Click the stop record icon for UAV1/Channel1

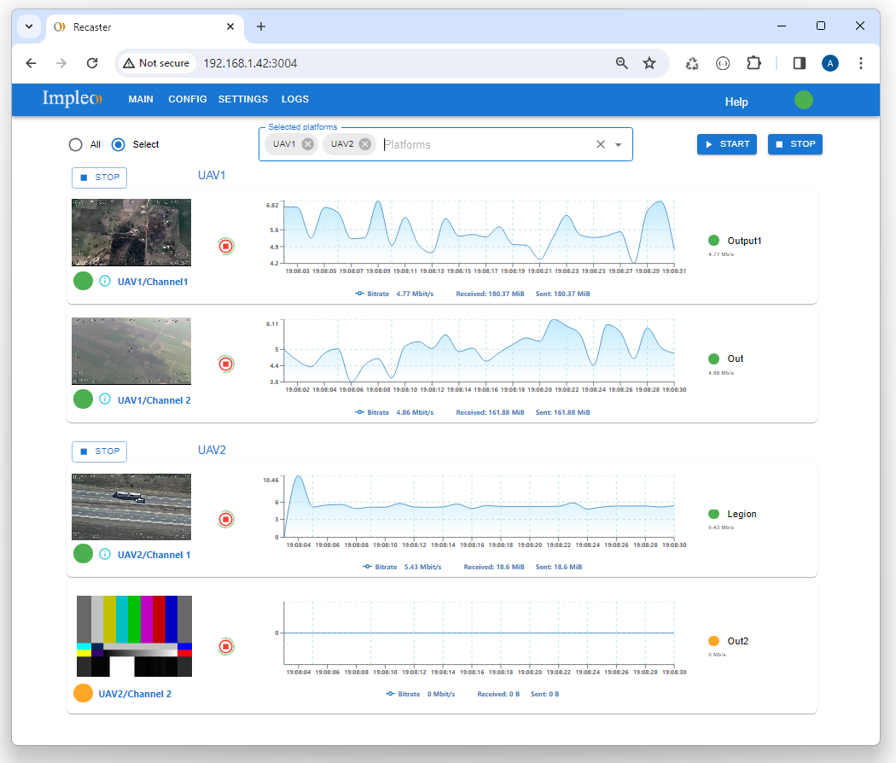click(x=225, y=246)
